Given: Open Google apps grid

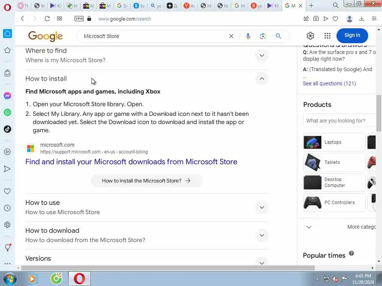Looking at the screenshot, I should (328, 36).
